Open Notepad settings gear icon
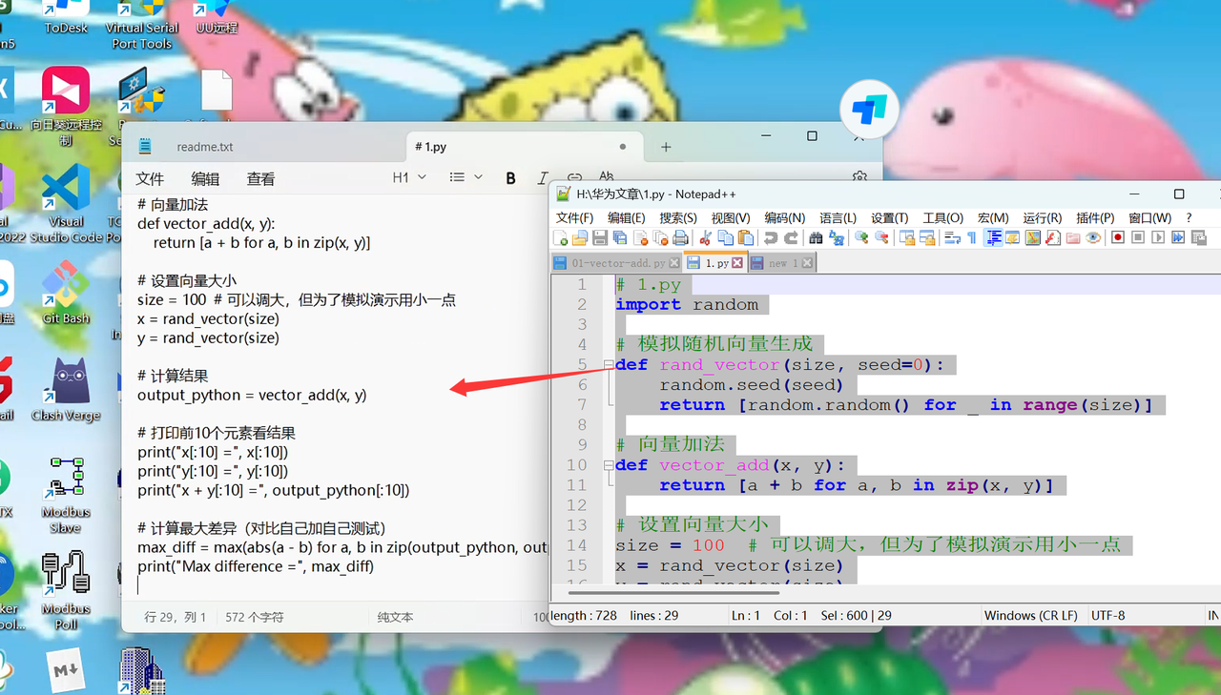 [x=859, y=178]
